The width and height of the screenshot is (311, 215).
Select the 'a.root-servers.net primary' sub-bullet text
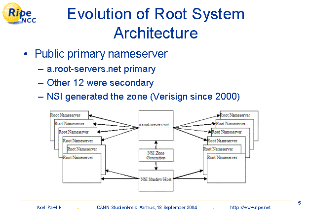pyautogui.click(x=101, y=69)
